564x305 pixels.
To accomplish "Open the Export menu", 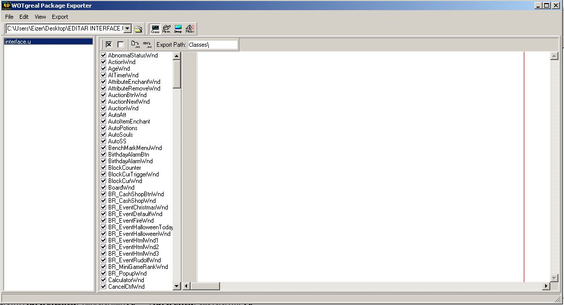I will 60,17.
